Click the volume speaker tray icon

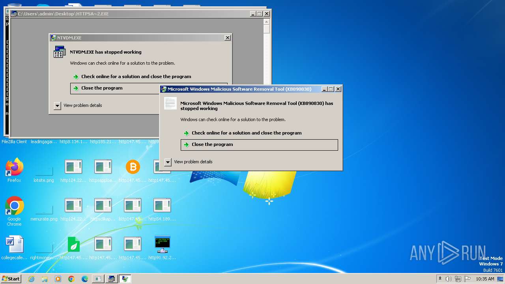(449, 279)
